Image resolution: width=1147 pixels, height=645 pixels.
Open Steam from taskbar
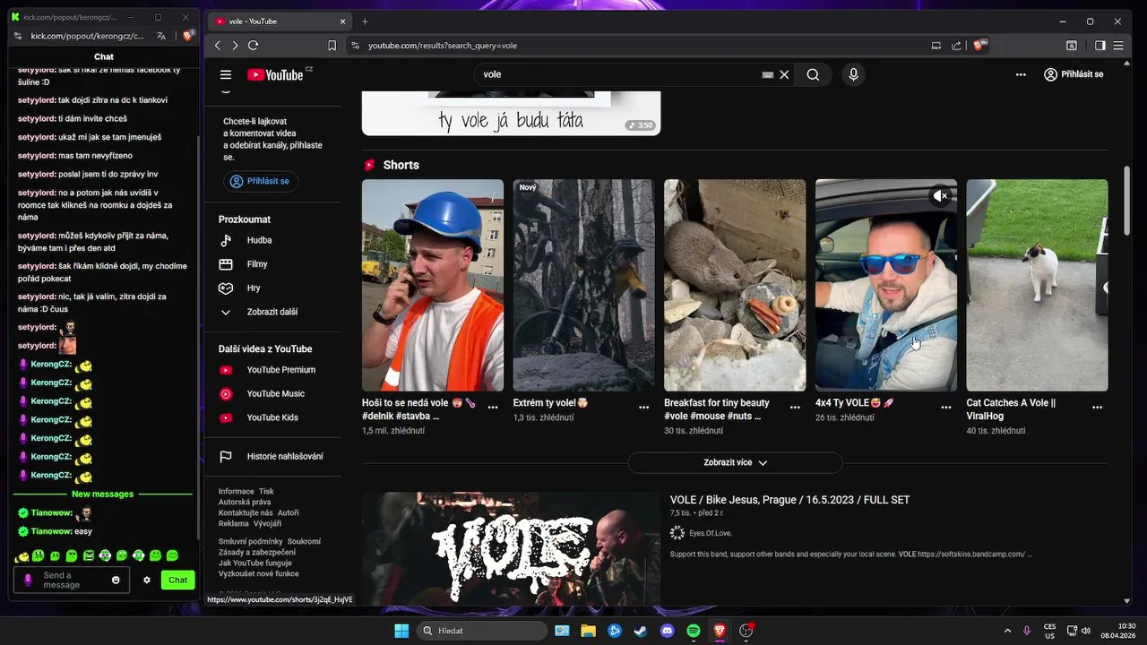641,631
